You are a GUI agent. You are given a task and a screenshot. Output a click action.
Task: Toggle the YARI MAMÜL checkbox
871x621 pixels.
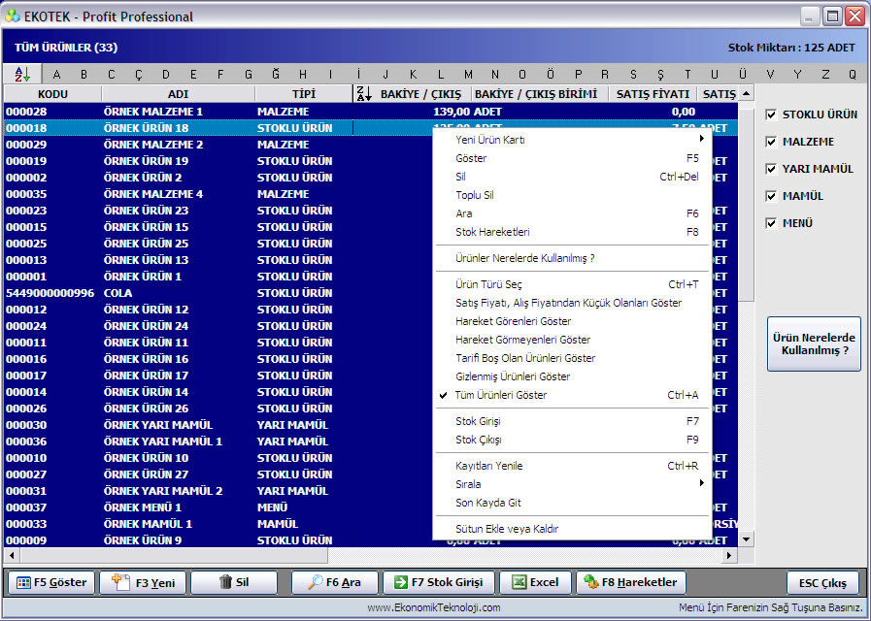pos(770,169)
